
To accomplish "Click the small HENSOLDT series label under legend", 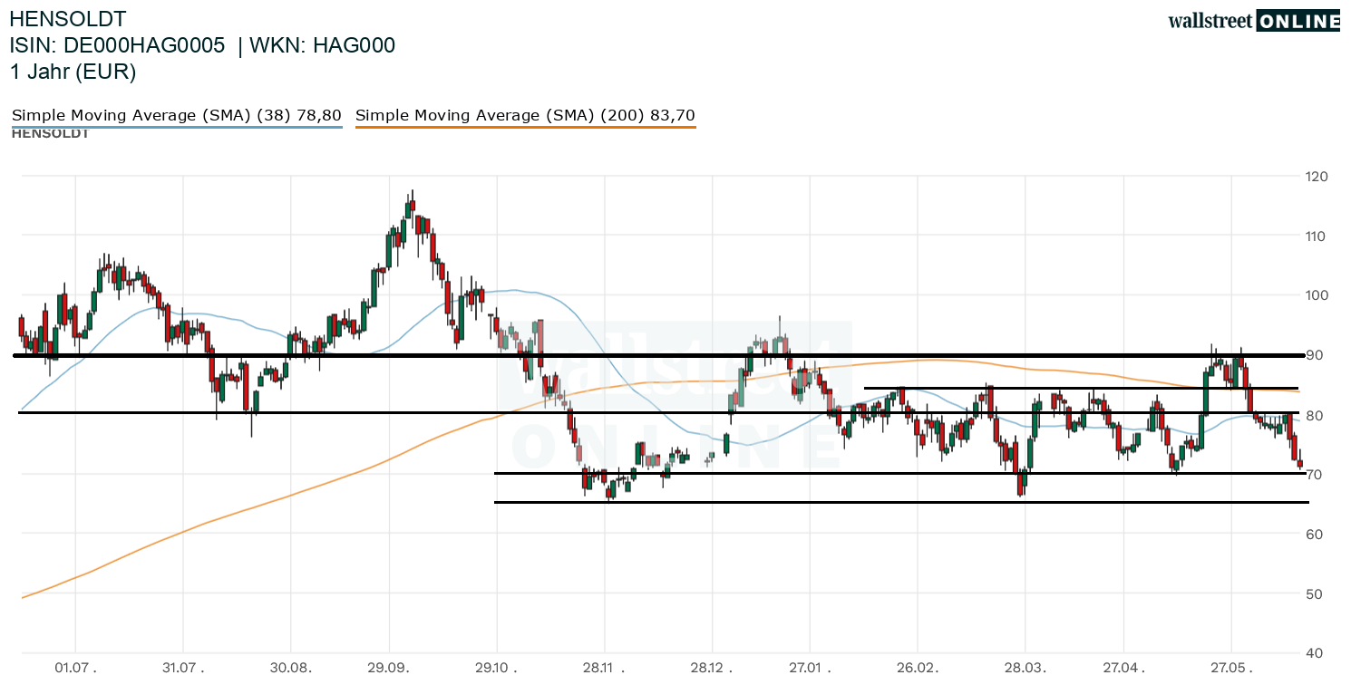I will (x=50, y=134).
